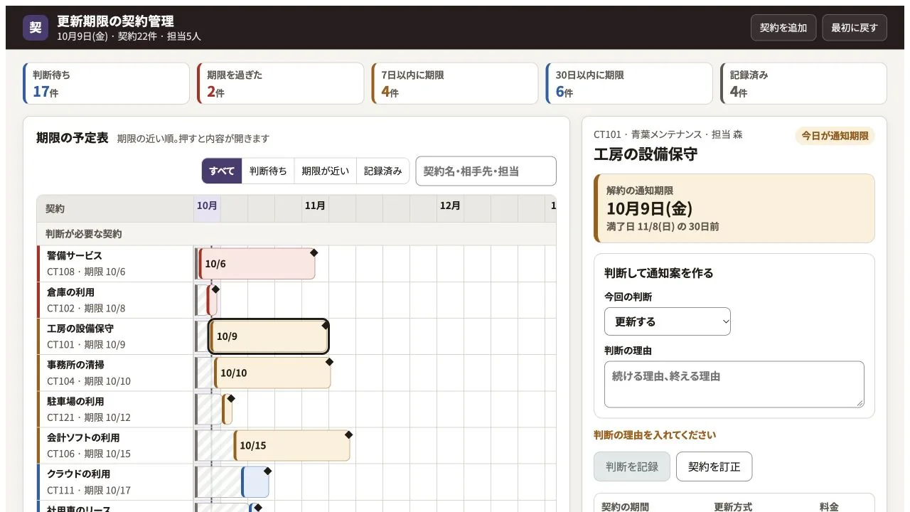Screen dimensions: 910x512
Task: Select the 事務所の清掃 CT104 contract row
Action: [115, 373]
